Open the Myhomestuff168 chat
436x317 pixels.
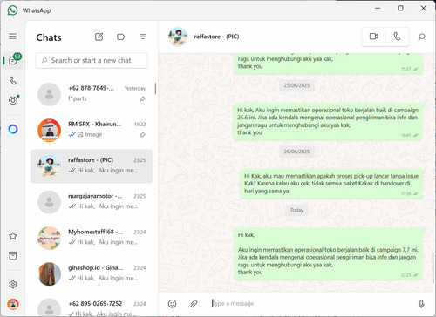click(92, 238)
